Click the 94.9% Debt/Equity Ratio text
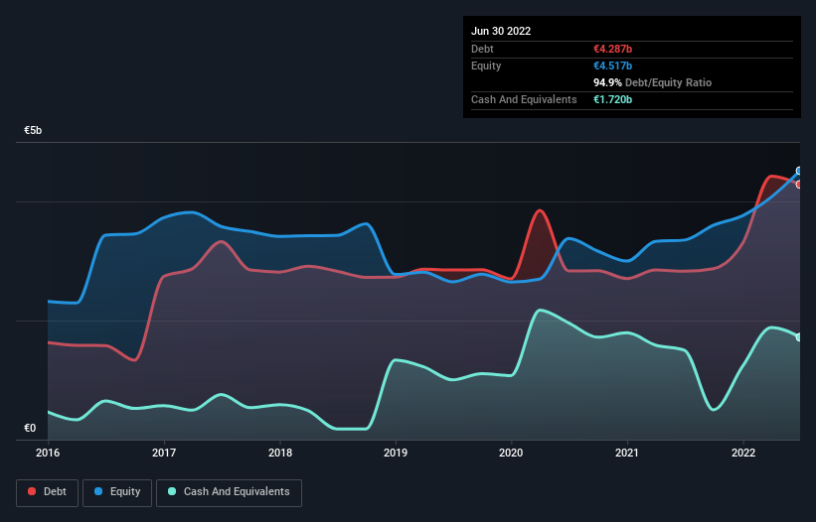This screenshot has width=816, height=522. 652,82
